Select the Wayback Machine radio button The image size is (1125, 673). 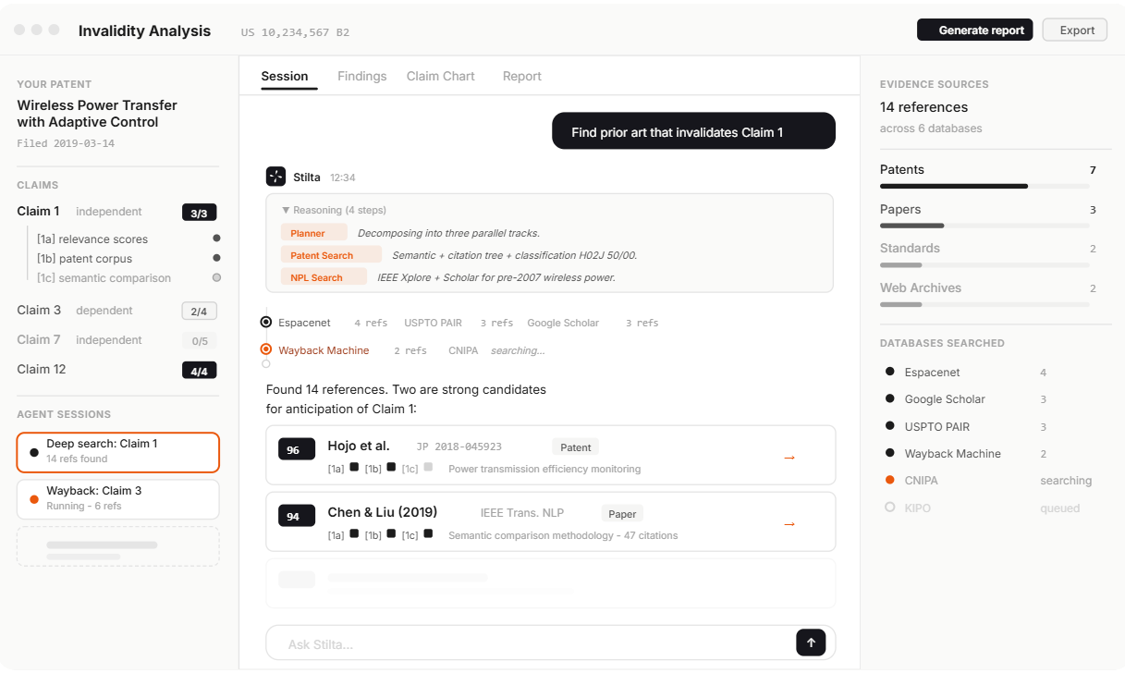click(x=266, y=349)
